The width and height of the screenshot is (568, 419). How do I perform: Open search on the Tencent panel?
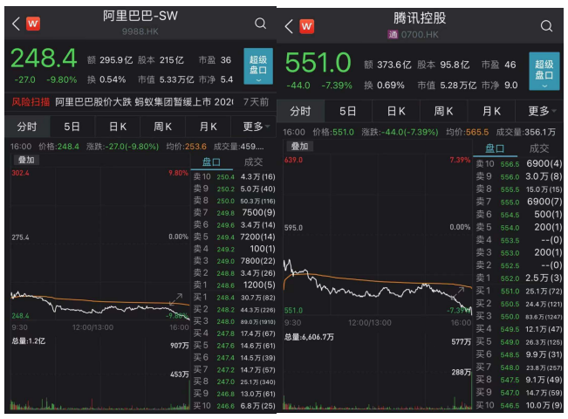point(546,26)
